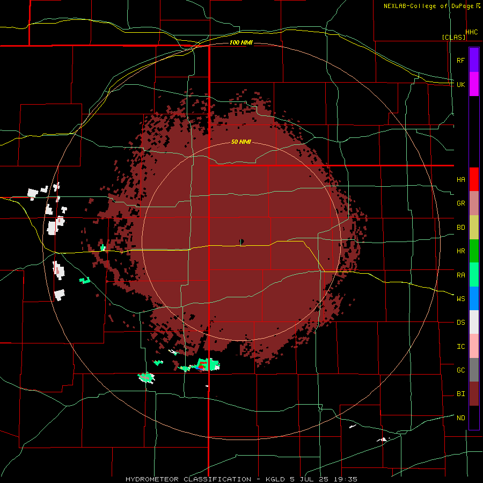Click the 'HA' legend label
The width and height of the screenshot is (483, 483).
pos(461,180)
